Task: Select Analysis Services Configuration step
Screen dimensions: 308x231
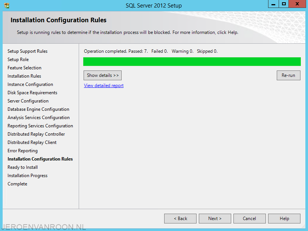Action: (x=38, y=117)
